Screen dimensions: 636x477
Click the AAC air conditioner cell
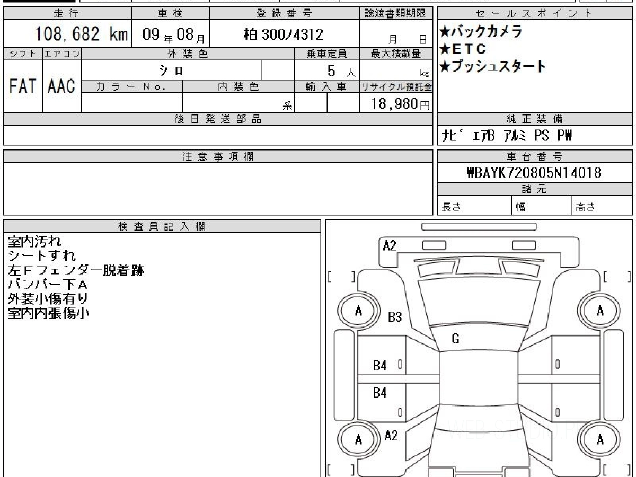tap(62, 86)
